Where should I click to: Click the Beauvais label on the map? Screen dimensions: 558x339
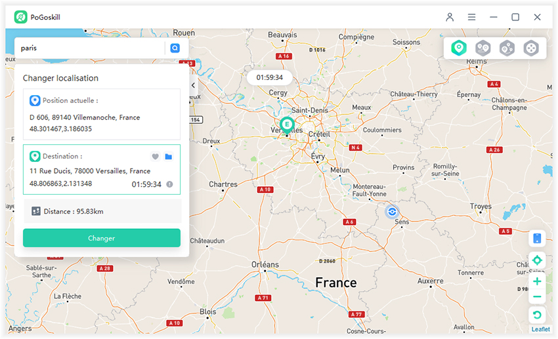tap(282, 35)
